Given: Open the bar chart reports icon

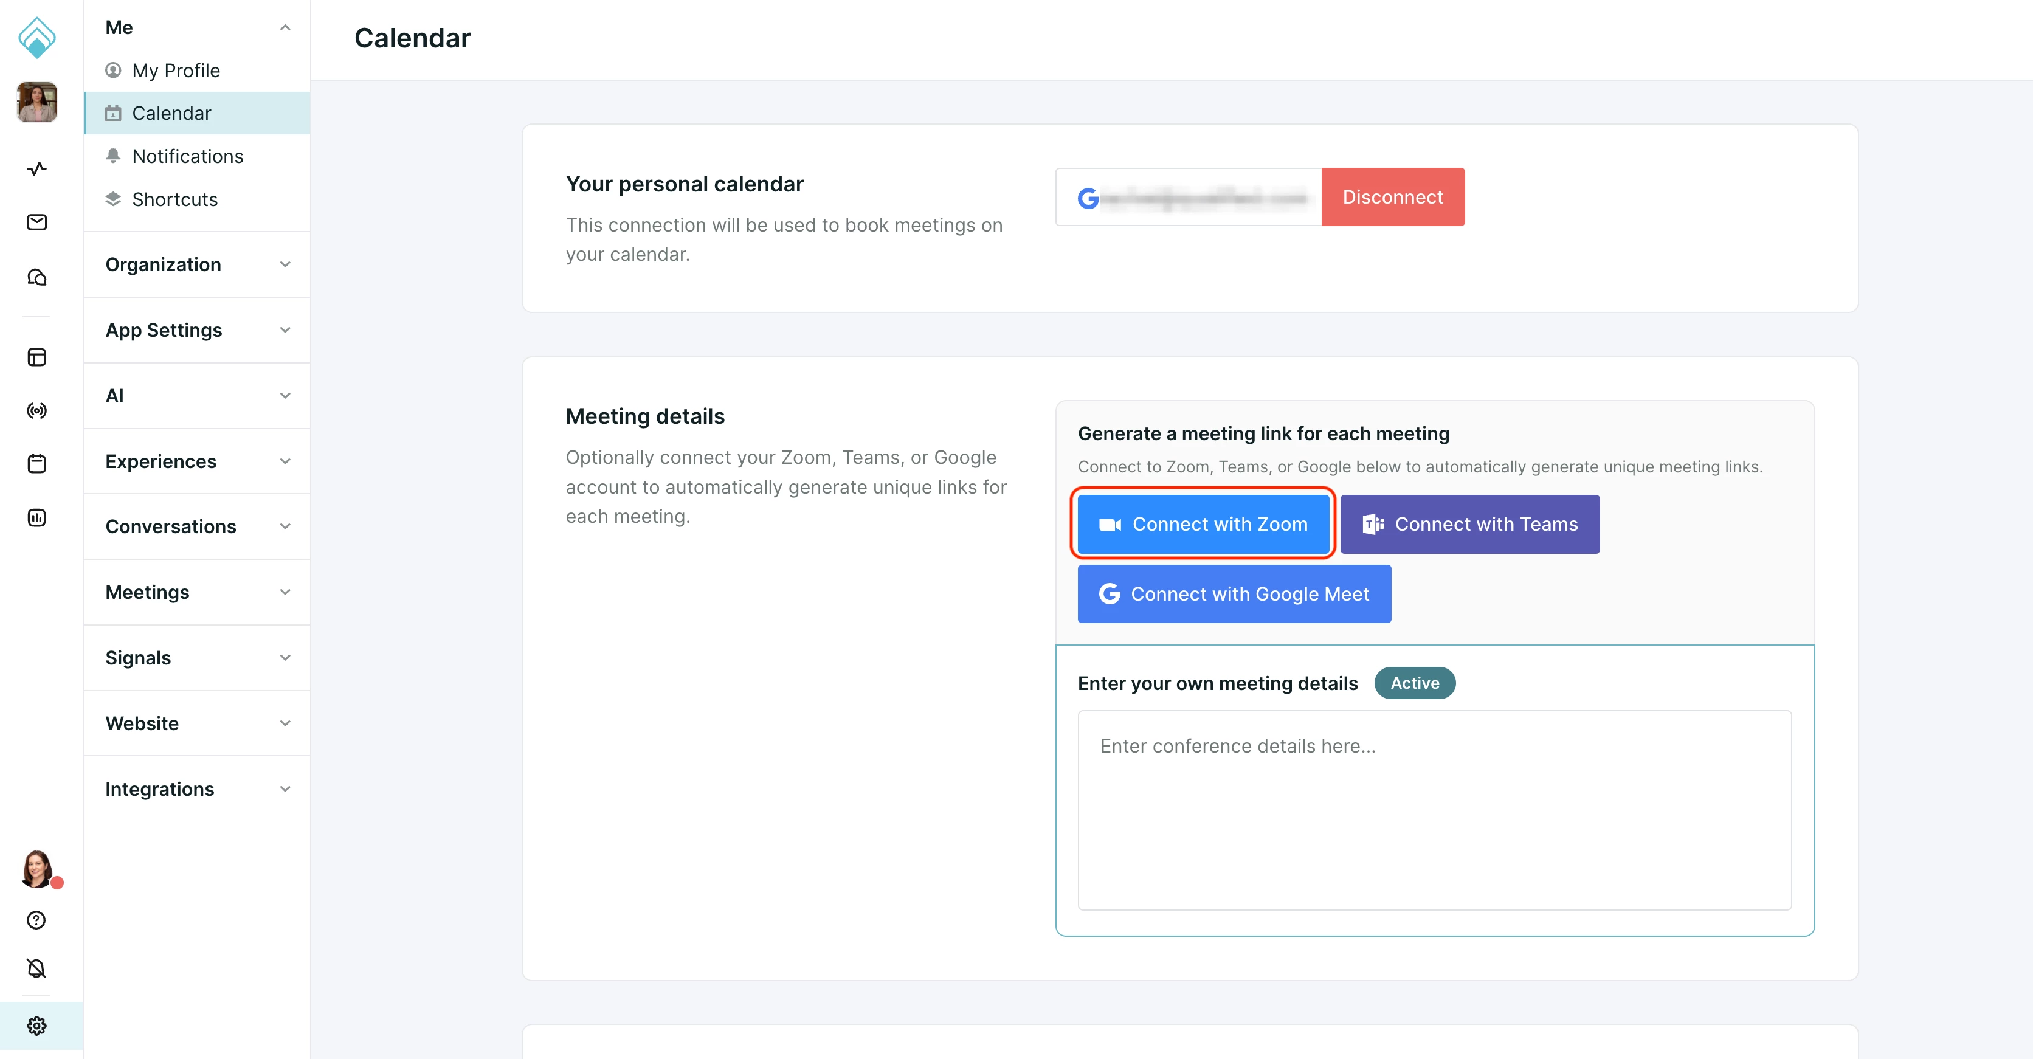Looking at the screenshot, I should (36, 518).
